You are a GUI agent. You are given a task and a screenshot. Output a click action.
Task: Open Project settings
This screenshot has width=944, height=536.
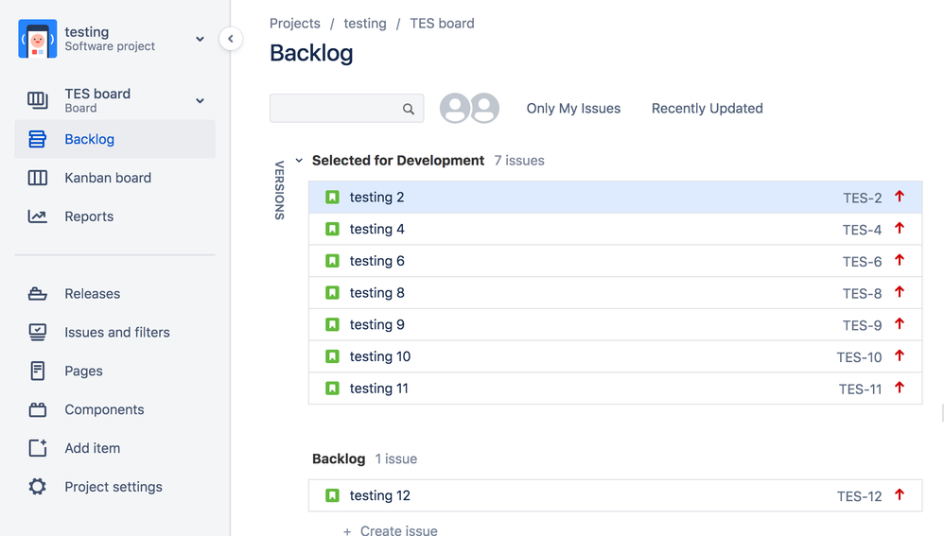point(115,487)
